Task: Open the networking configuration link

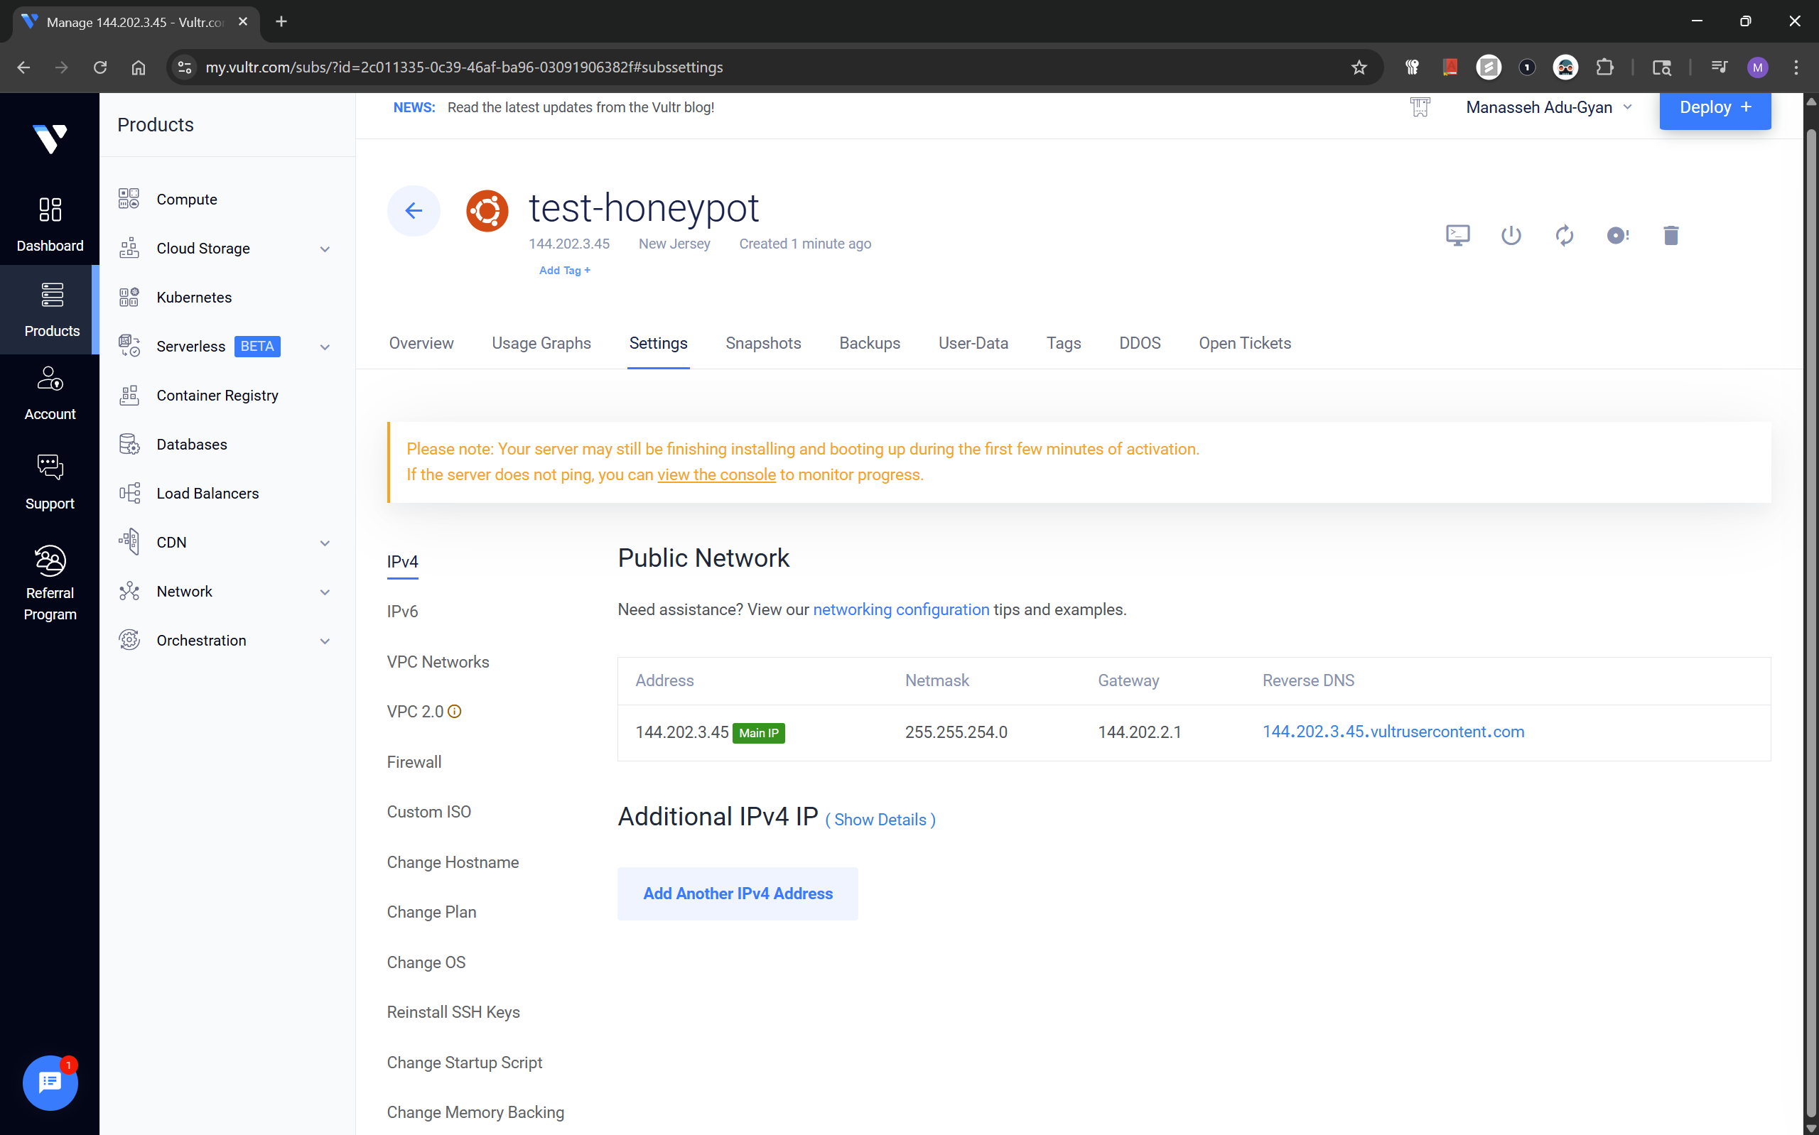Action: [x=901, y=609]
